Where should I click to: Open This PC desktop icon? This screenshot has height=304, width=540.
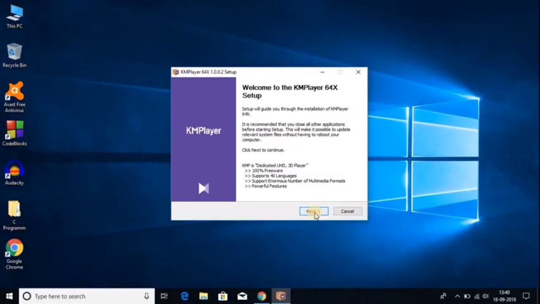(14, 16)
